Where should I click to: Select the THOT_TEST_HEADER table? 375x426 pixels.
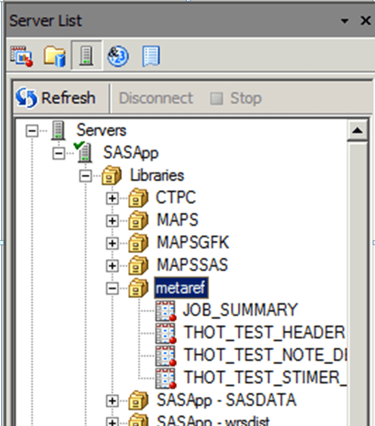pyautogui.click(x=265, y=333)
